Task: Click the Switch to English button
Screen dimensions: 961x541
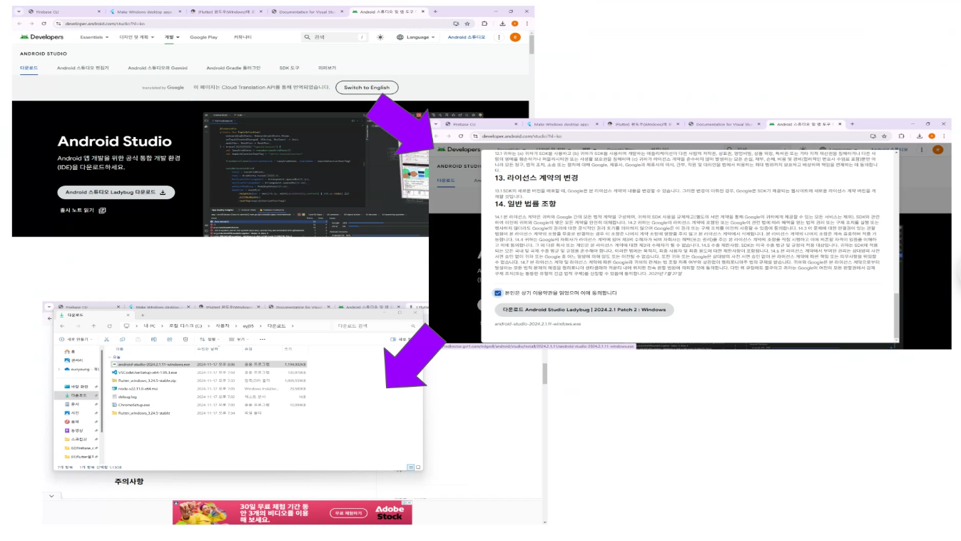Action: [367, 88]
